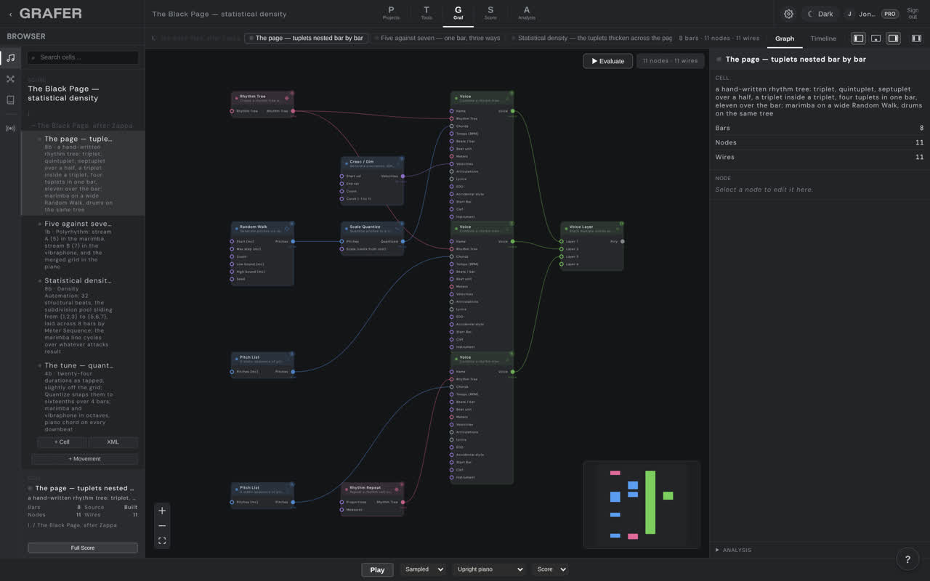Zoom in the graph canvas

coord(162,511)
